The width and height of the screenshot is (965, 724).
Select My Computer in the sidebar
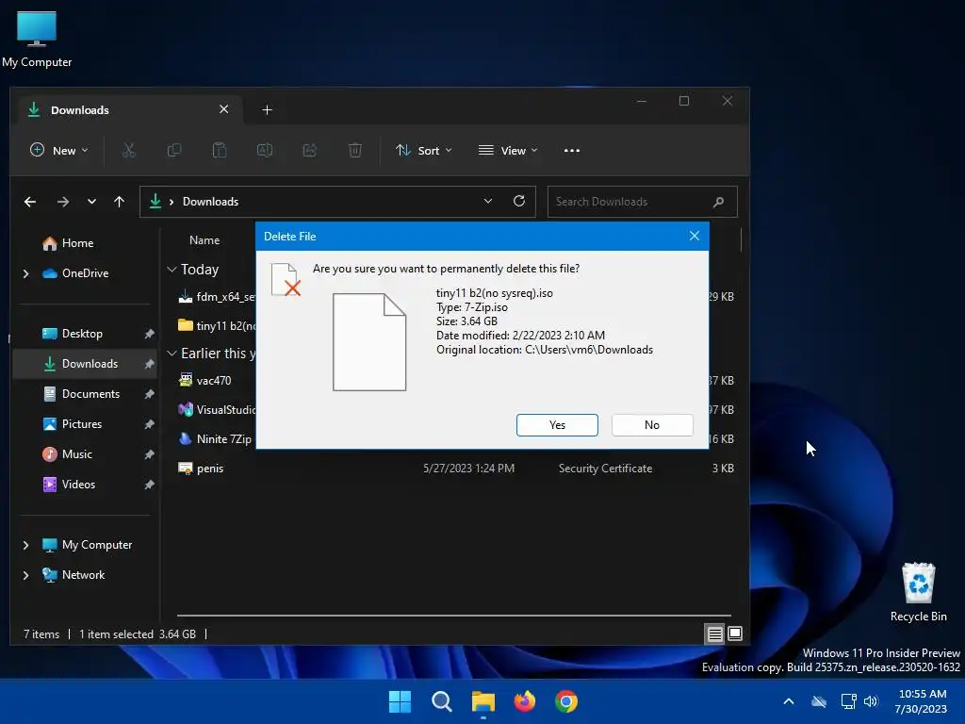tap(97, 545)
